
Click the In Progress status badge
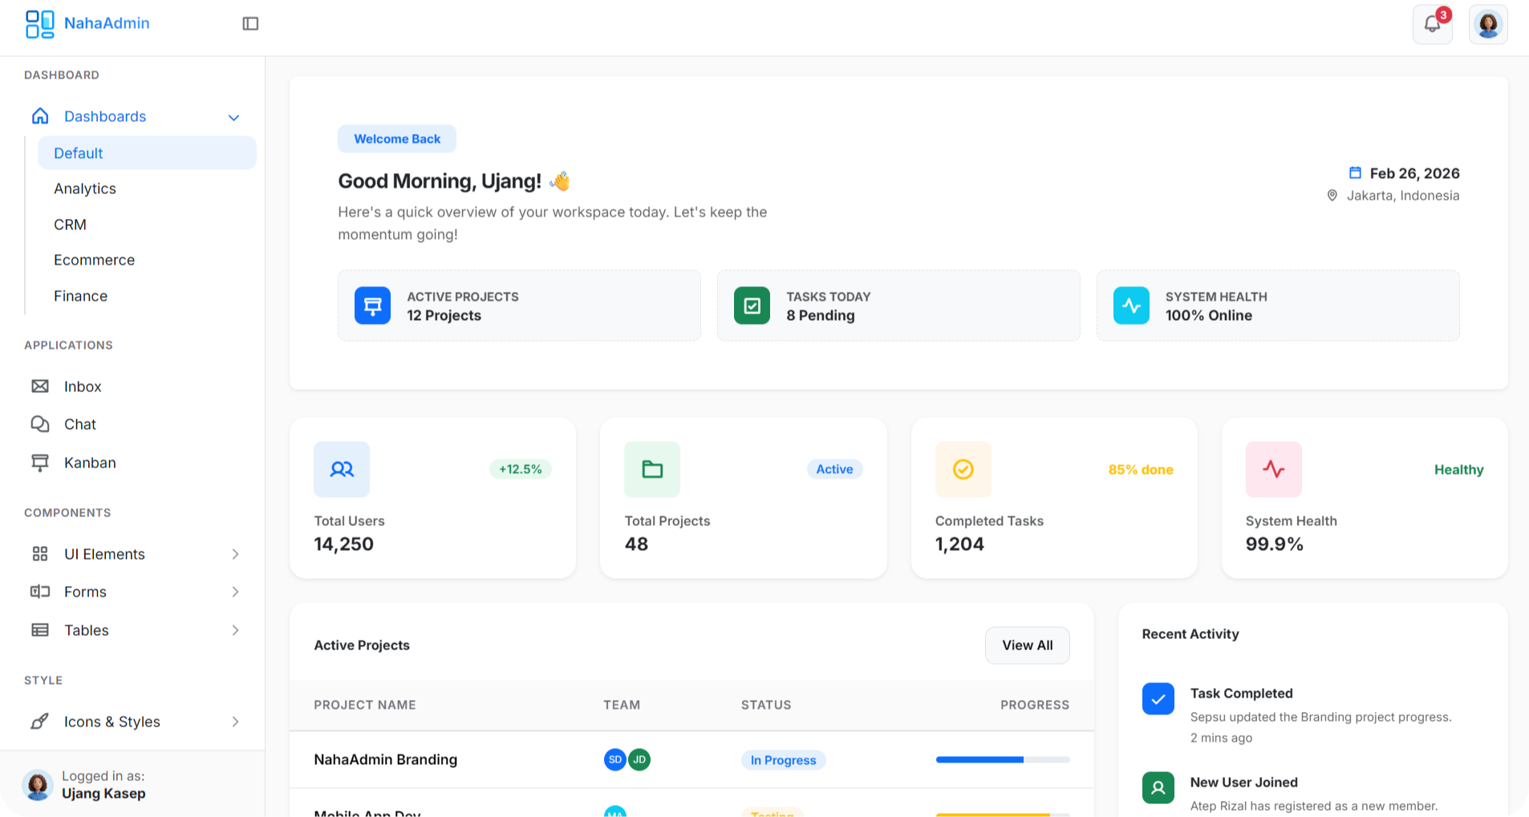coord(783,760)
